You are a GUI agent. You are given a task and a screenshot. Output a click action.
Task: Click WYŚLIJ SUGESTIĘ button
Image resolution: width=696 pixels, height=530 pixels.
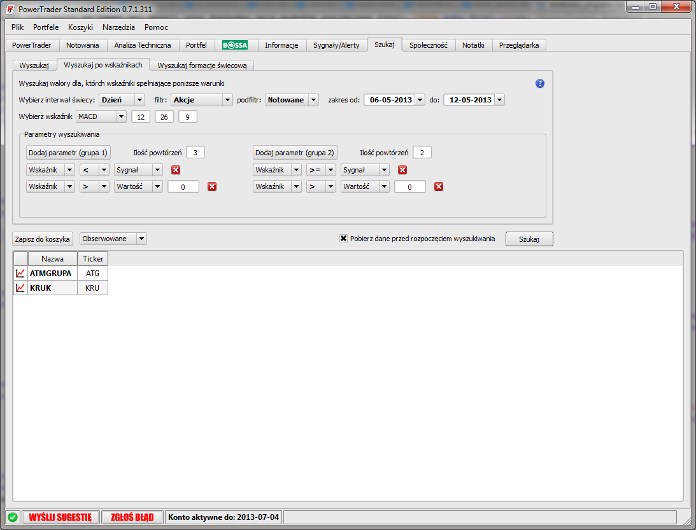point(60,517)
